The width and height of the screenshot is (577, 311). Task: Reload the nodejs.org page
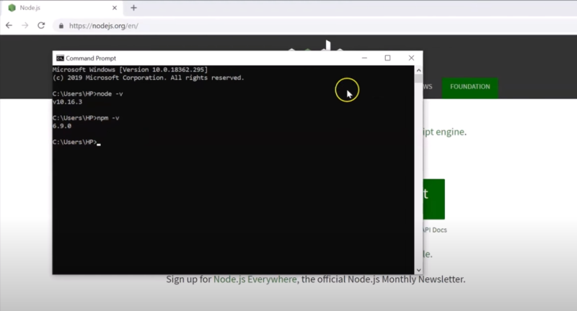tap(41, 25)
